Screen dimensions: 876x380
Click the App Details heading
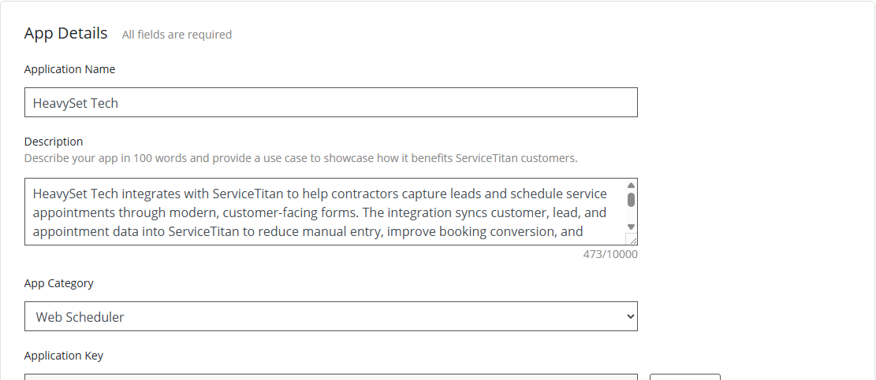click(66, 33)
